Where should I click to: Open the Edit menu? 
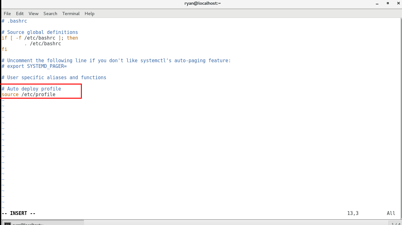pyautogui.click(x=20, y=14)
